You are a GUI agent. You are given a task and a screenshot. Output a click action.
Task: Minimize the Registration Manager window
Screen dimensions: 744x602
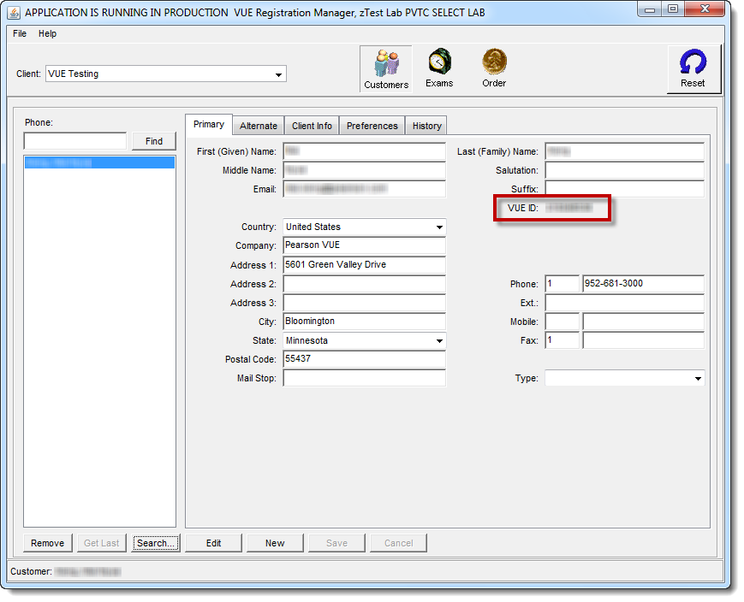point(650,9)
